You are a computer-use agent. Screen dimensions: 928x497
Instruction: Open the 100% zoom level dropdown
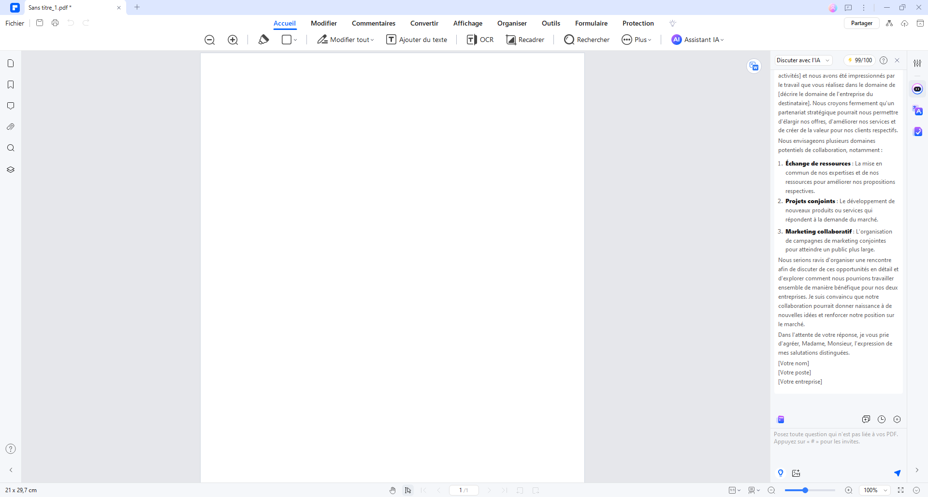click(875, 490)
